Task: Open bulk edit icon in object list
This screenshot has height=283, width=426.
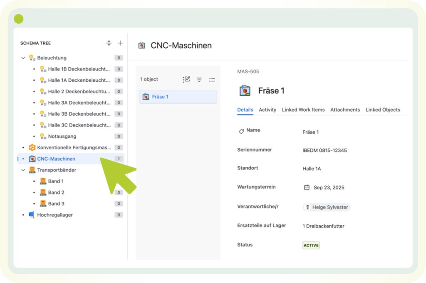Action: [x=186, y=79]
